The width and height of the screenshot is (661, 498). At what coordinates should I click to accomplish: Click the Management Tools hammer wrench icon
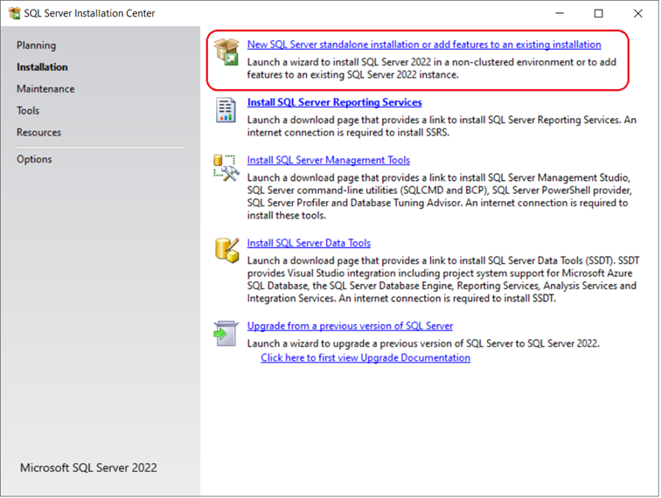tap(226, 168)
